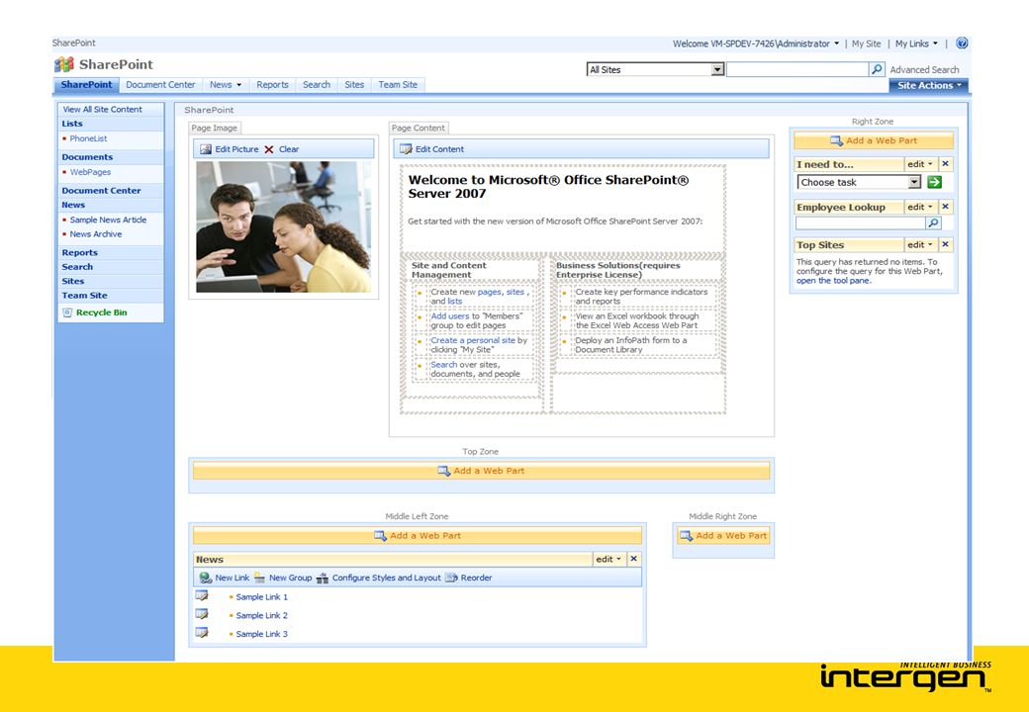Image resolution: width=1029 pixels, height=712 pixels.
Task: Click the Edit Picture icon
Action: (206, 148)
